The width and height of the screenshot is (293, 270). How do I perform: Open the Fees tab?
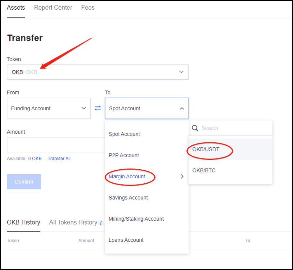[x=88, y=7]
